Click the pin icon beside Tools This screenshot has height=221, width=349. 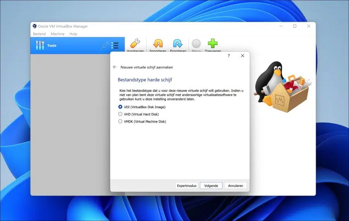105,45
